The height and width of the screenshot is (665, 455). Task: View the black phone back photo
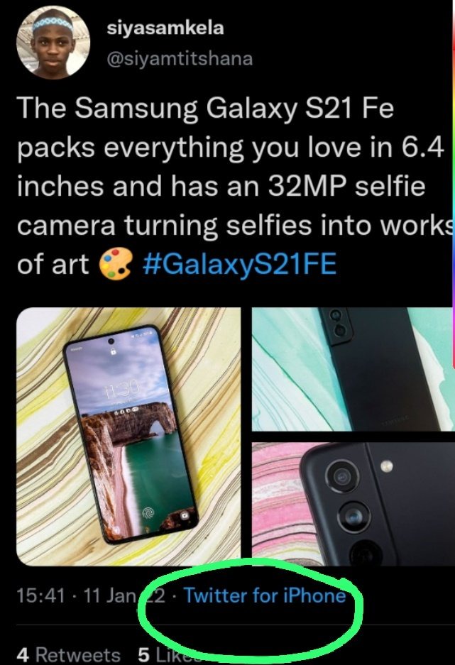click(x=353, y=369)
